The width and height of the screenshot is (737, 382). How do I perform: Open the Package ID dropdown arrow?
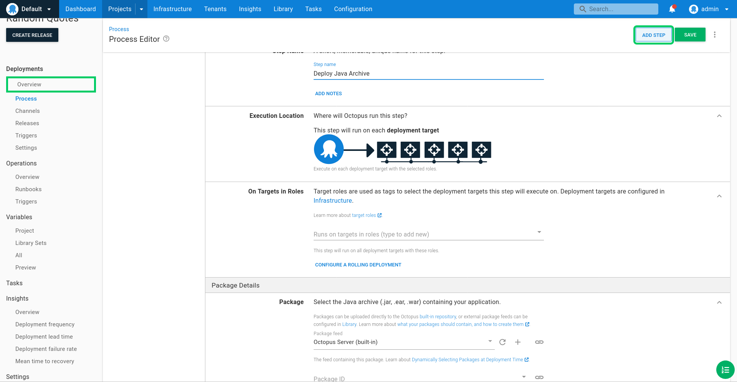524,377
